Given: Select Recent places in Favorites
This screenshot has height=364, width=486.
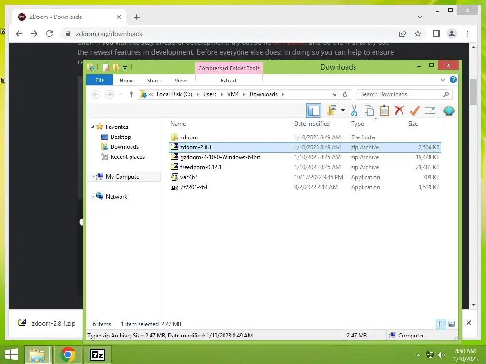Looking at the screenshot, I should point(127,156).
